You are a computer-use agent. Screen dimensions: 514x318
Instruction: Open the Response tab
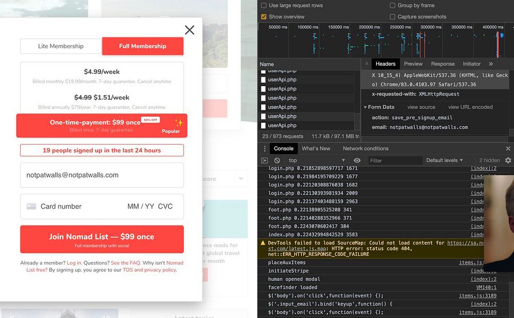click(x=443, y=64)
